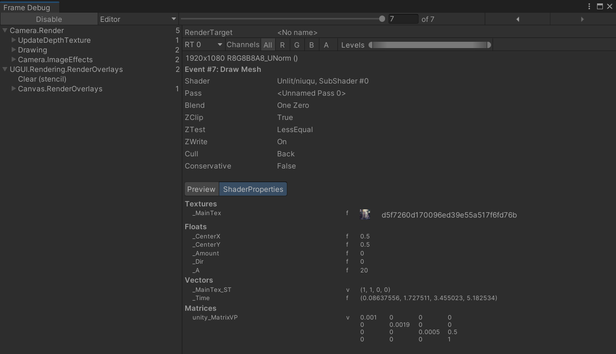Toggle the G channel view

point(297,45)
